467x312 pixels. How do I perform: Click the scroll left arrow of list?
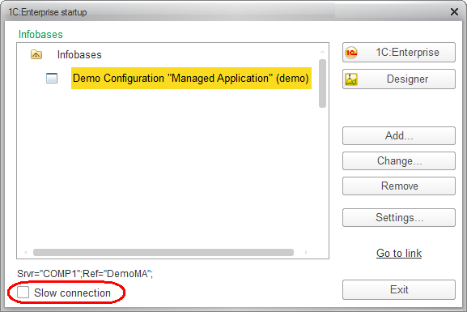[26, 252]
